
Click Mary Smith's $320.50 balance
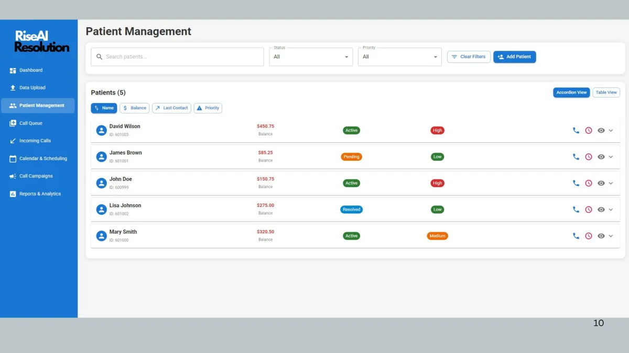[x=265, y=232]
